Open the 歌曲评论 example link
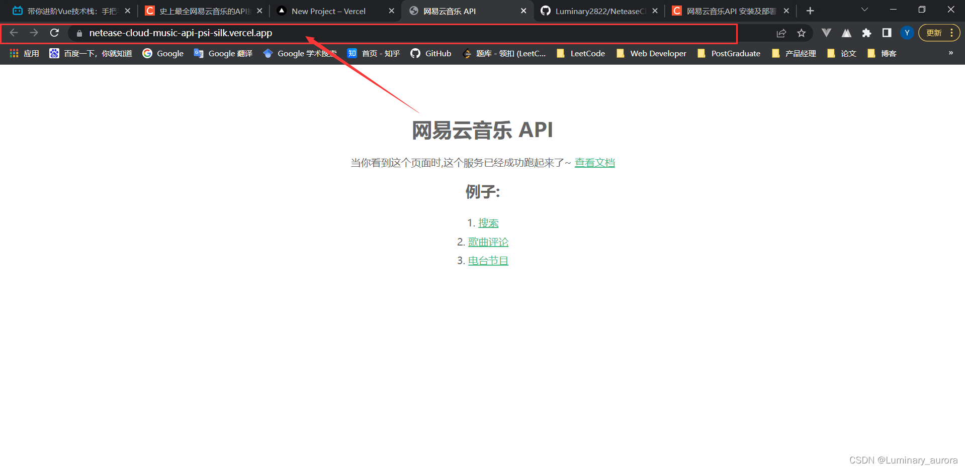The height and width of the screenshot is (470, 965). (x=488, y=242)
